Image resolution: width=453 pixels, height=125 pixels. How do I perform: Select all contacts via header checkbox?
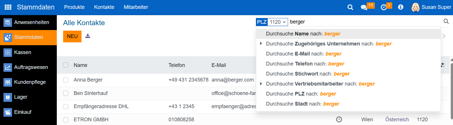66,65
